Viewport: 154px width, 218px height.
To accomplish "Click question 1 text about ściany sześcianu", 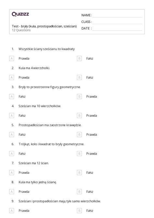I will (x=47, y=49).
